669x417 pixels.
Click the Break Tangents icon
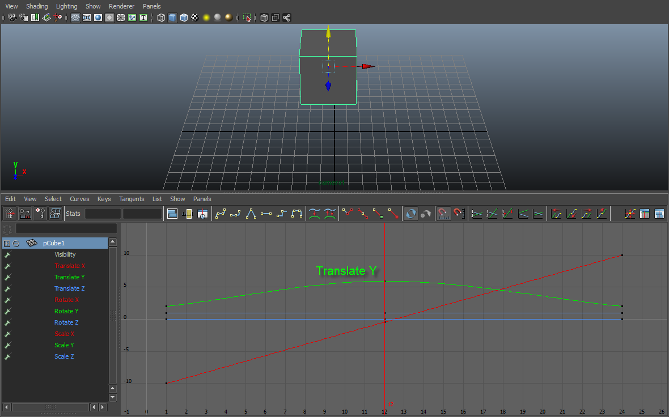tap(348, 214)
